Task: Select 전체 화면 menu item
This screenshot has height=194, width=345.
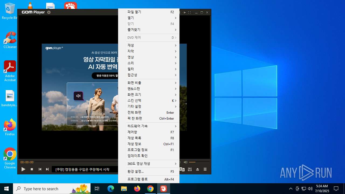Action: coord(149,112)
